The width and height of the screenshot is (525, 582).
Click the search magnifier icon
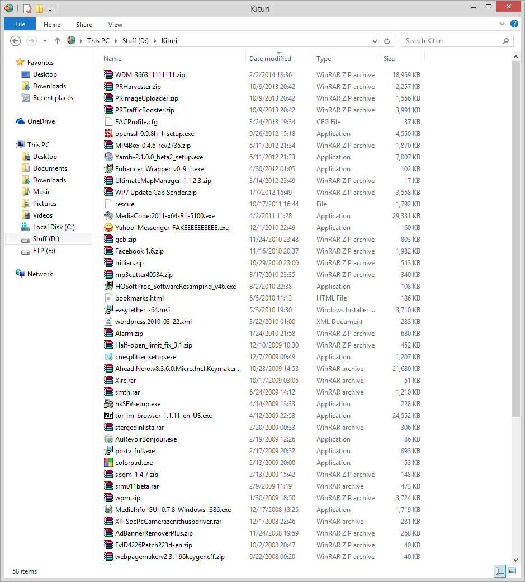coord(506,41)
